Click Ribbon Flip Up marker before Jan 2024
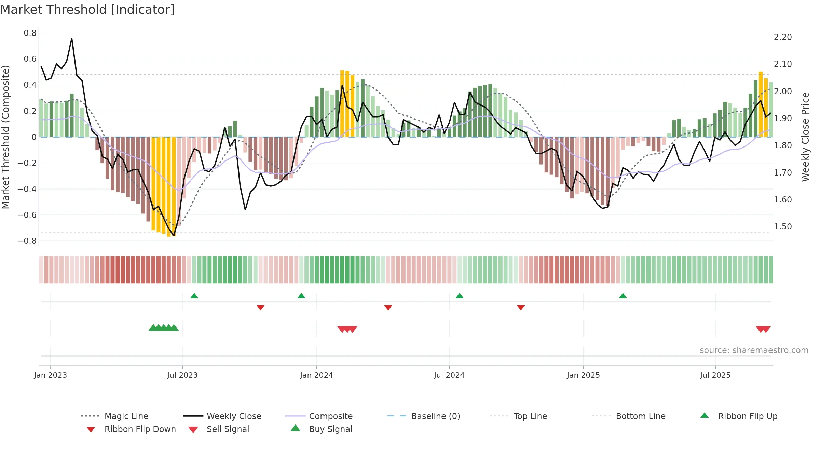Screen dimensions: 820x461 (x=301, y=296)
